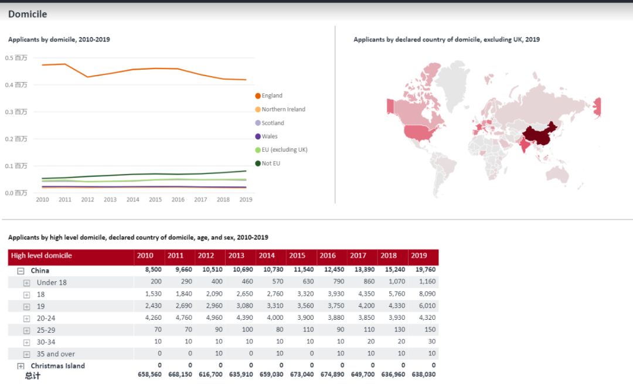This screenshot has height=386, width=633.
Task: Click the High level domicile column header
Action: [42, 256]
